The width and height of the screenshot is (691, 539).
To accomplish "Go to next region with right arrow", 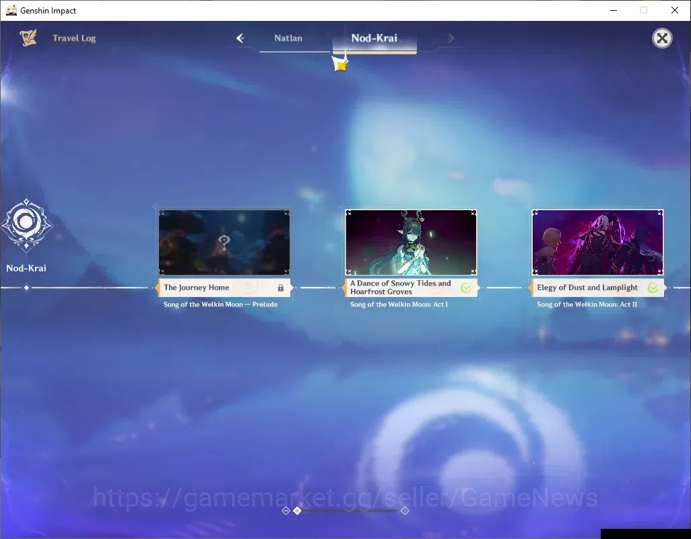I will pyautogui.click(x=451, y=38).
